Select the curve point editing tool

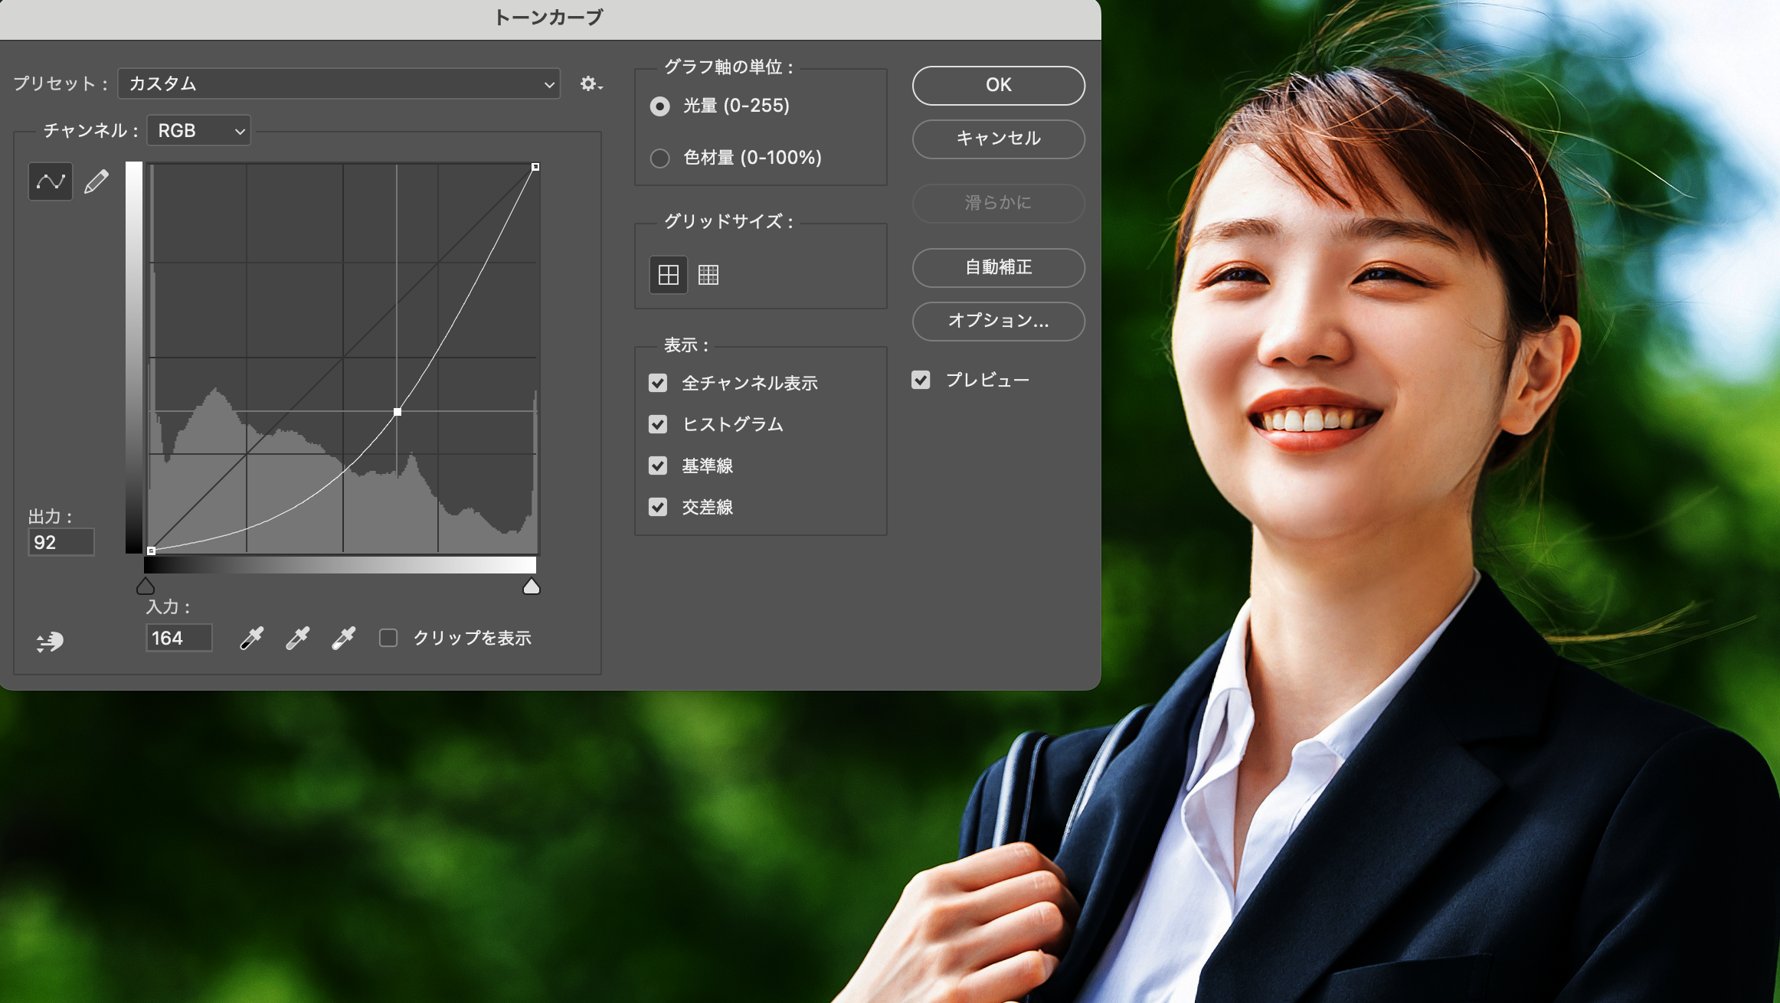point(51,181)
